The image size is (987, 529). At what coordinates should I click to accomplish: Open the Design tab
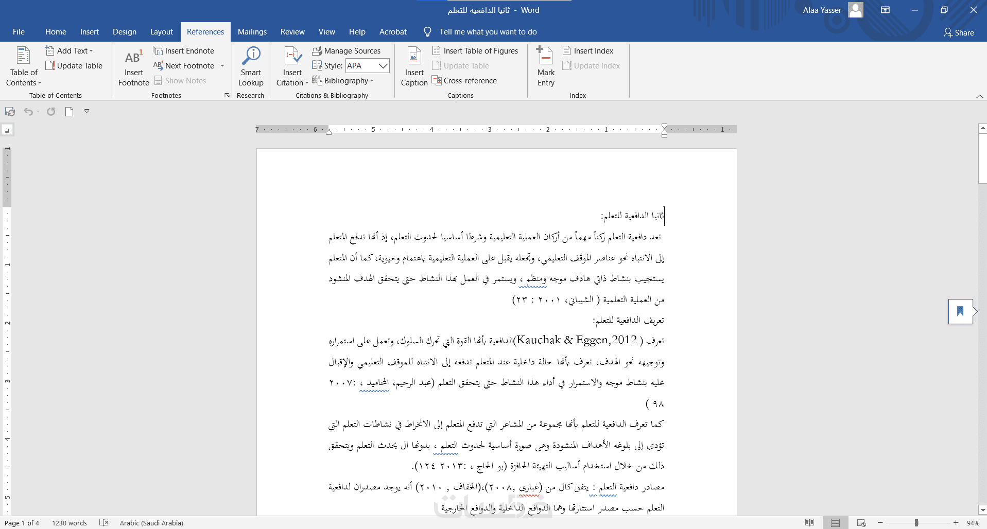click(125, 32)
